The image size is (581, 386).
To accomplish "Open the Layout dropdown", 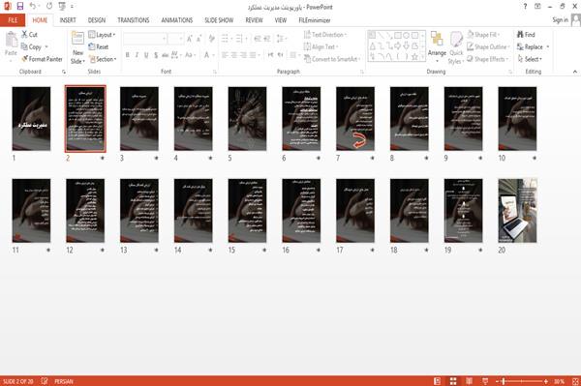I will click(x=102, y=35).
